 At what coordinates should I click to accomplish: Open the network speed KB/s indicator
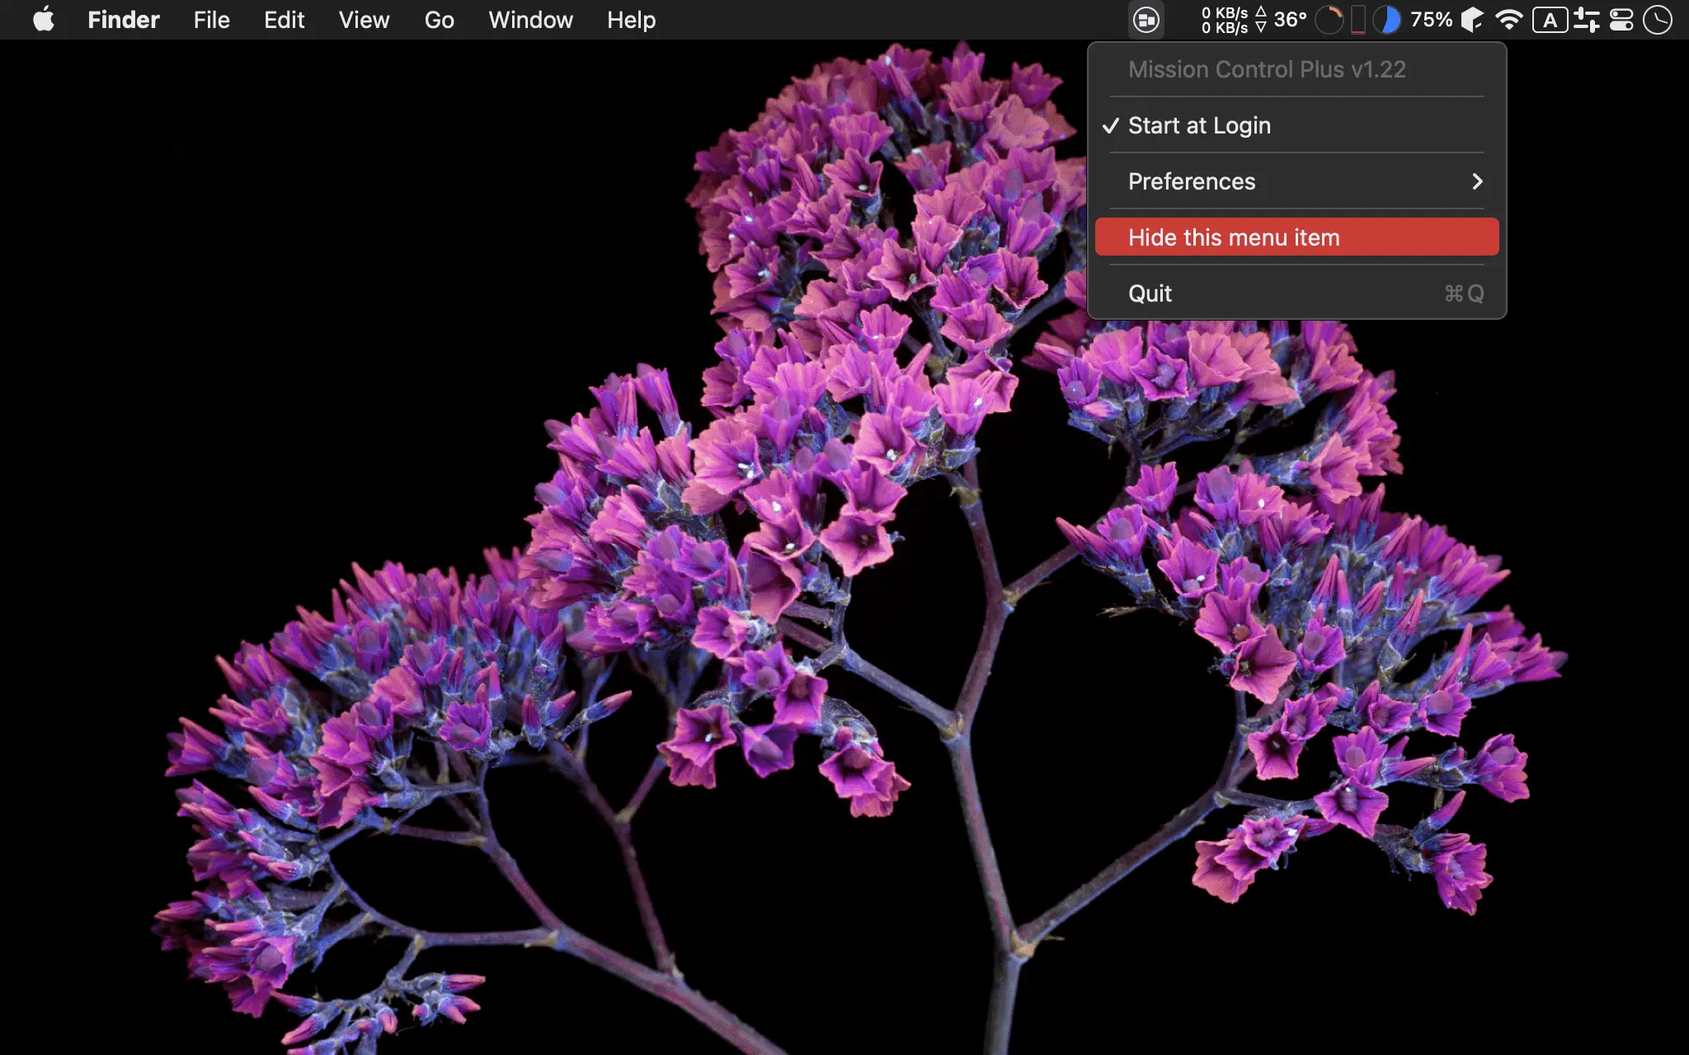click(x=1233, y=20)
